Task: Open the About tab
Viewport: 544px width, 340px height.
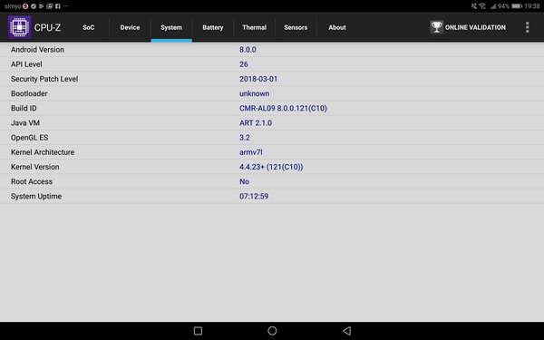Action: point(337,27)
